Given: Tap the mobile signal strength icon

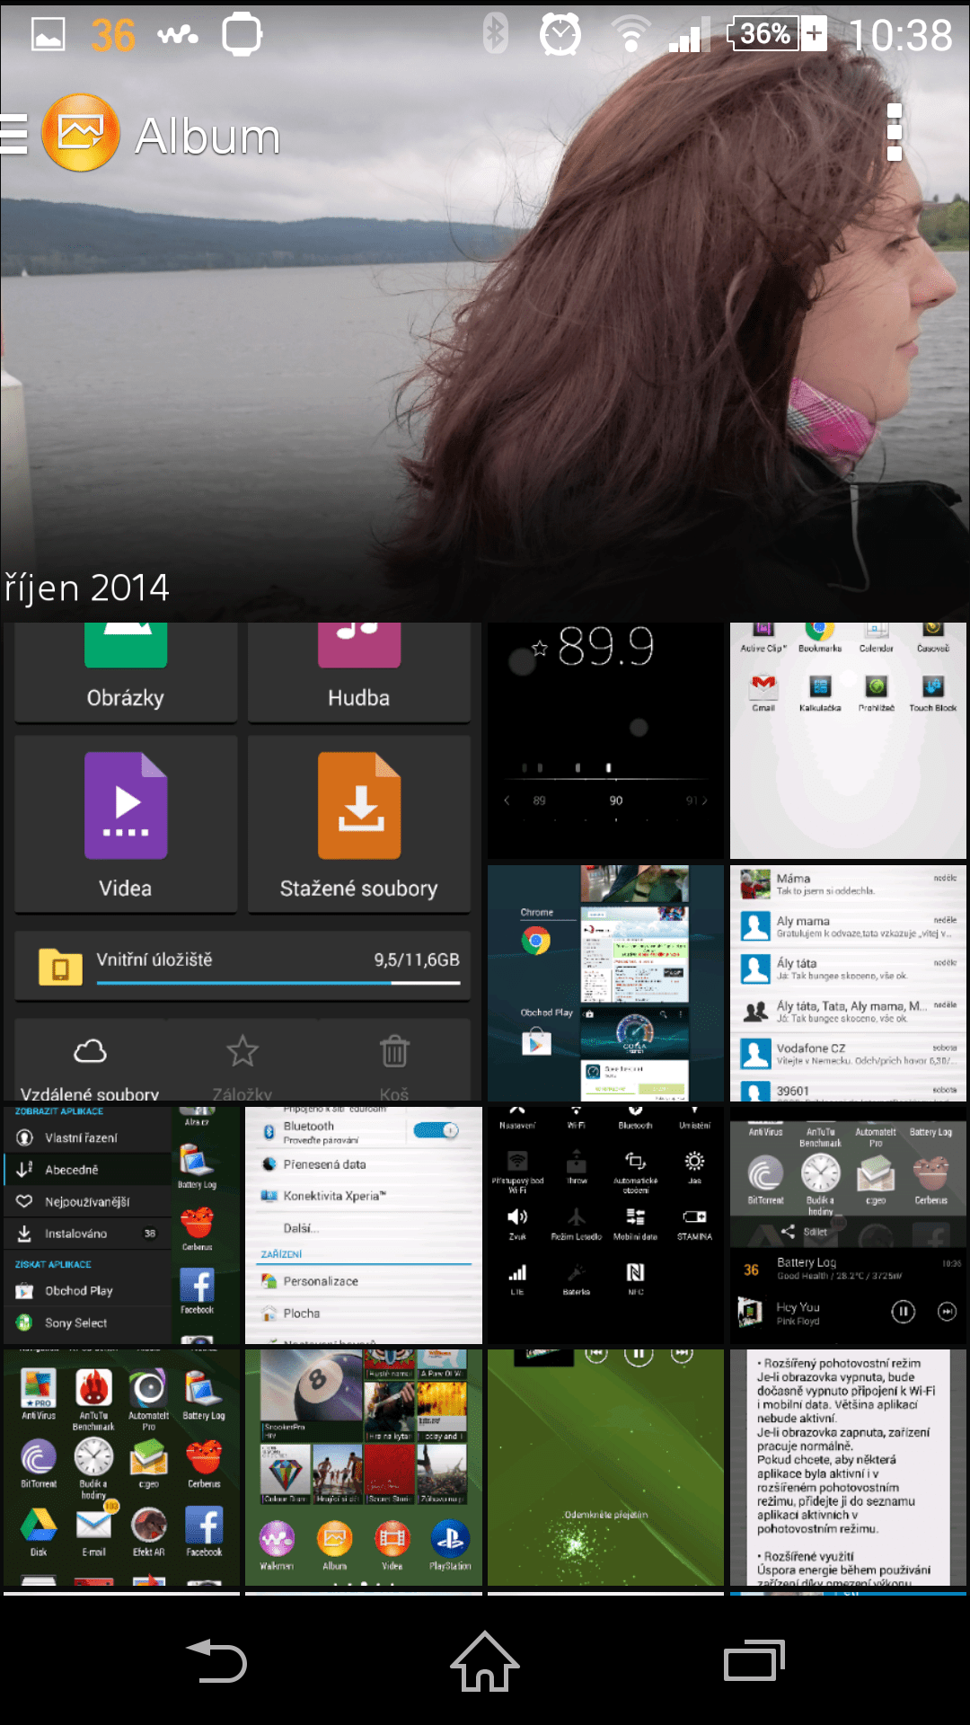Looking at the screenshot, I should tap(689, 36).
